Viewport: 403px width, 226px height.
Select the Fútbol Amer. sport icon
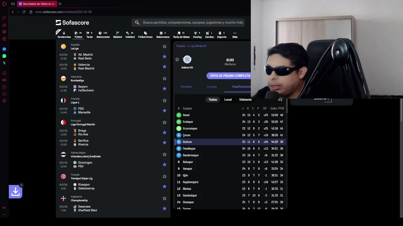(x=145, y=35)
